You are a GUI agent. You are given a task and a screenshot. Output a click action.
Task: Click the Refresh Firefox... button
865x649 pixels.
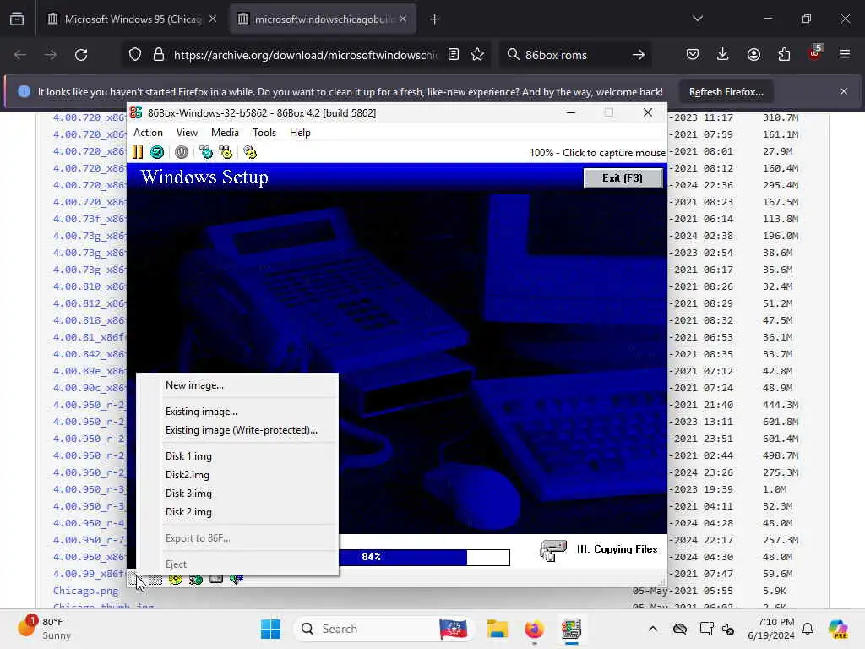pos(726,91)
